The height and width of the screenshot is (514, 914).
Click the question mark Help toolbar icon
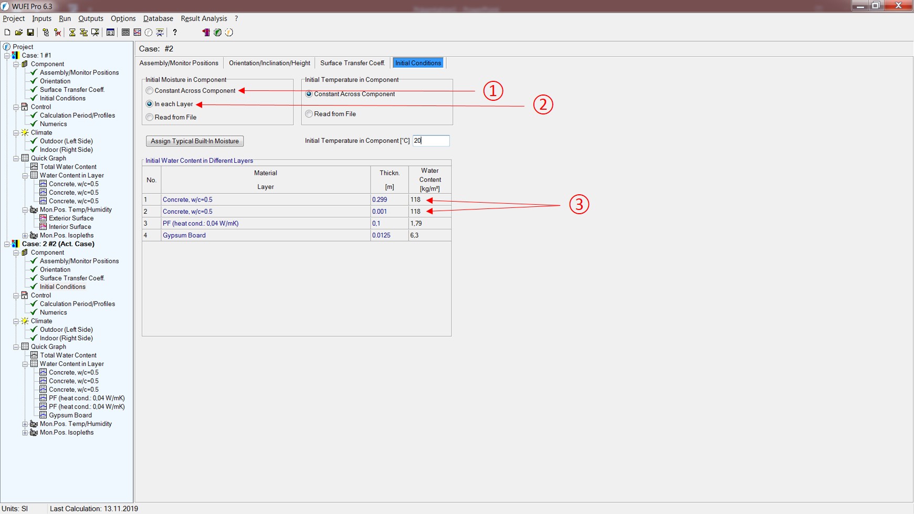coord(175,33)
